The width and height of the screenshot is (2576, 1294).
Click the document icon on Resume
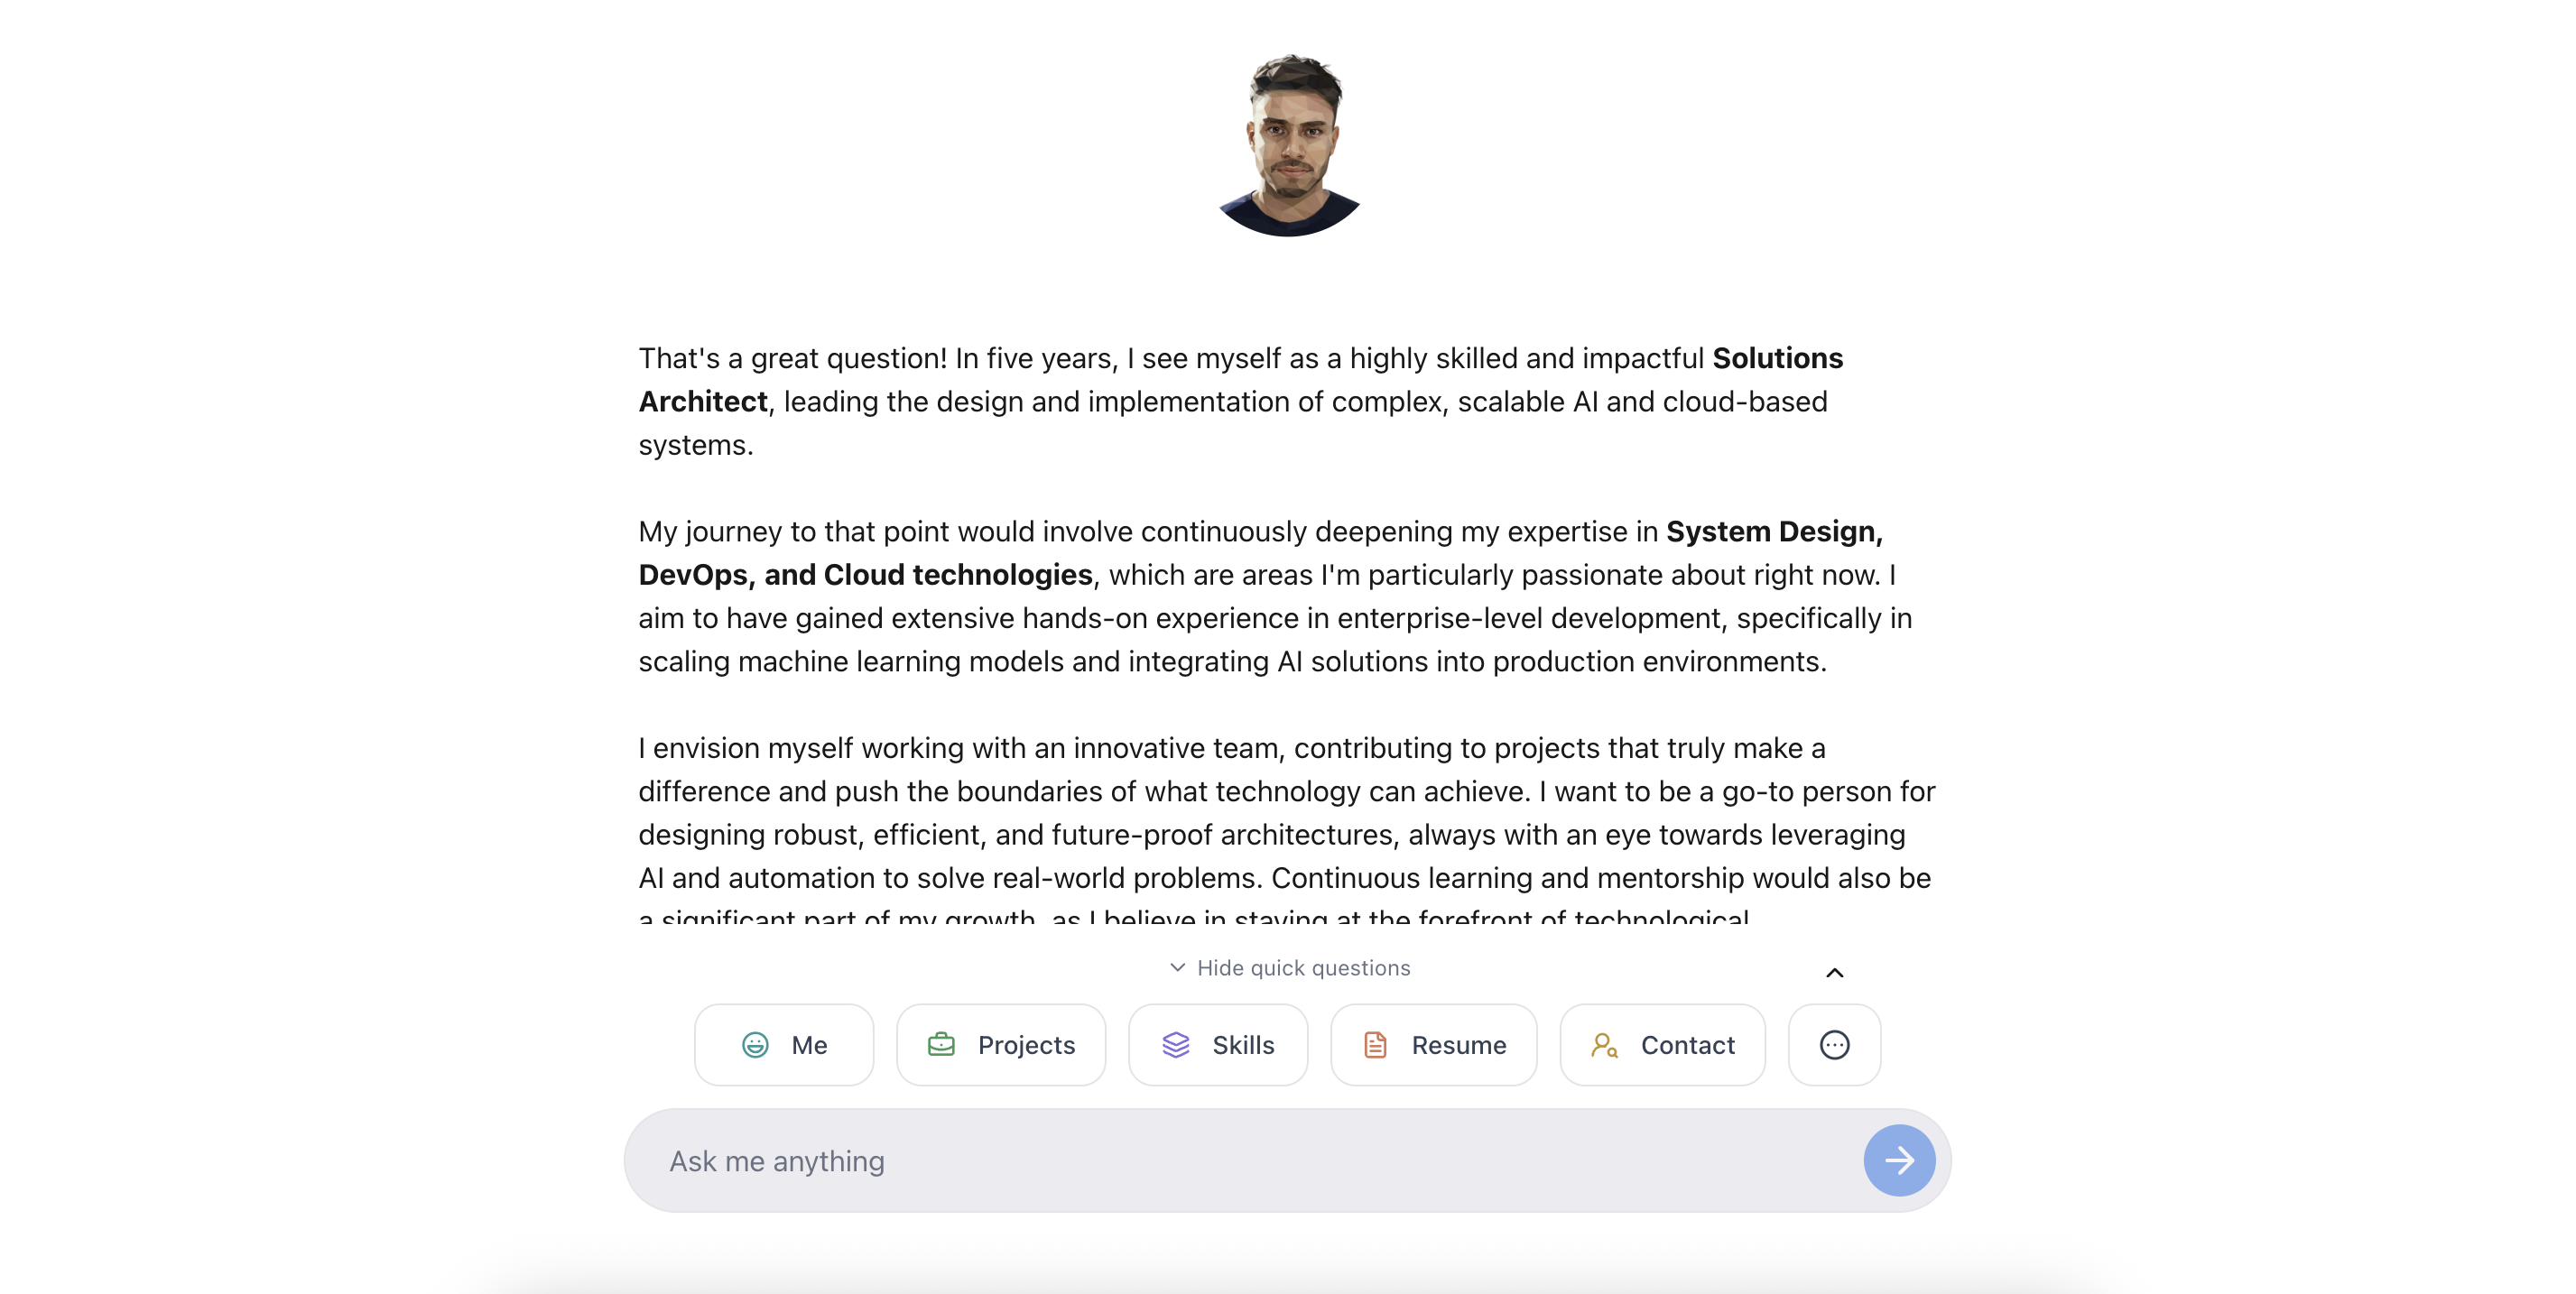point(1375,1045)
